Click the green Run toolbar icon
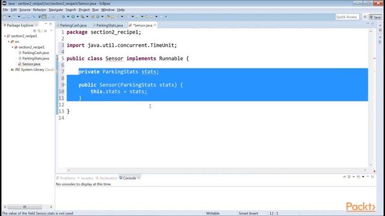This screenshot has width=385, height=216. [73, 17]
